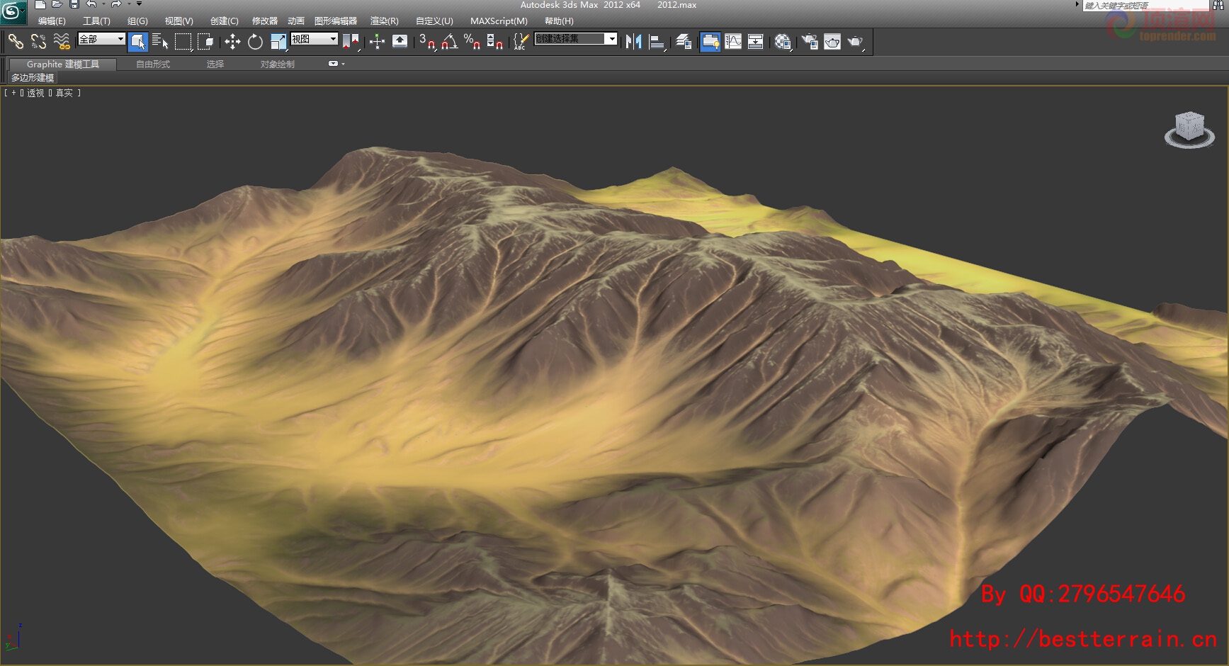Click the binoculars search icon
This screenshot has width=1229, height=666.
pos(1218,5)
